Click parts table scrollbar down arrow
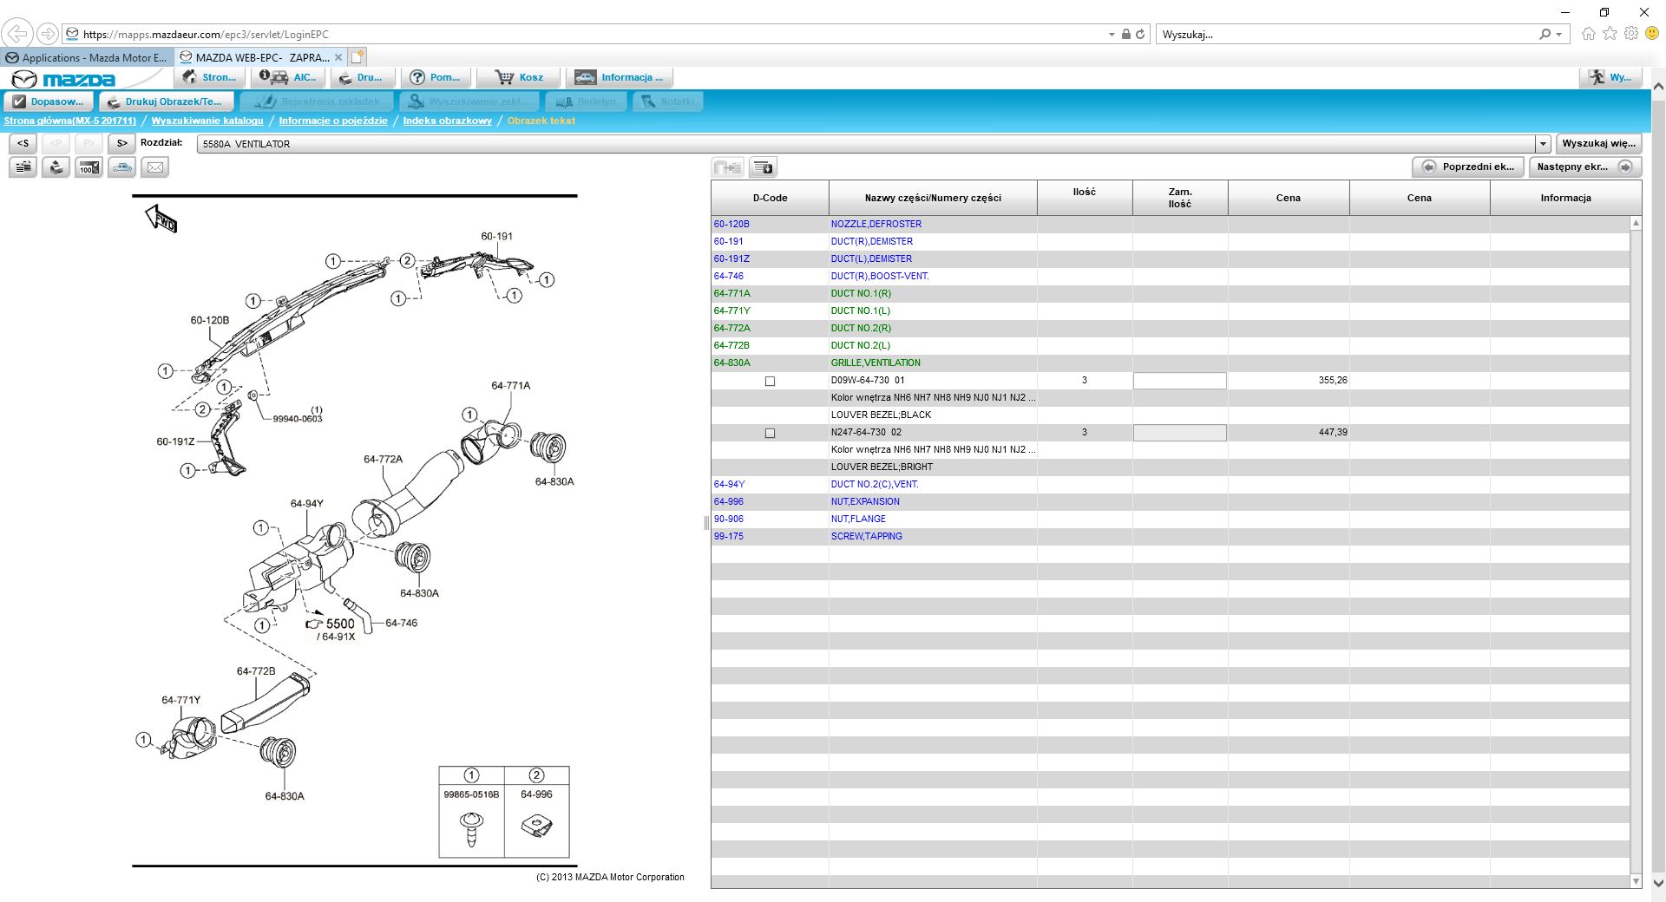Image resolution: width=1666 pixels, height=902 pixels. [1636, 881]
